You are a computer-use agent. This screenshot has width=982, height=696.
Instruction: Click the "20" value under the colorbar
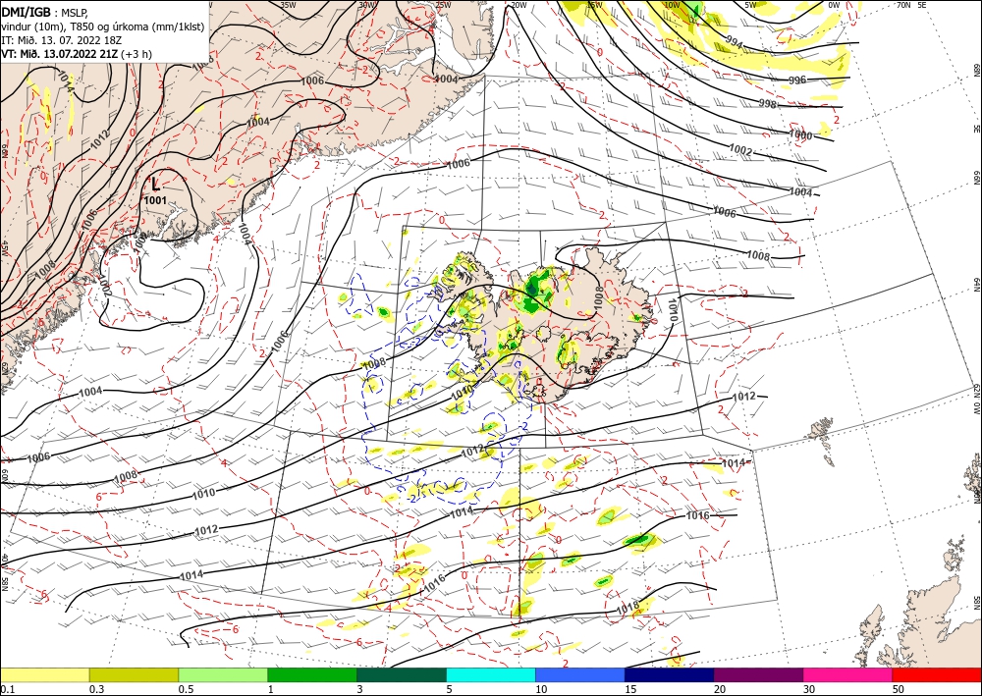click(720, 689)
